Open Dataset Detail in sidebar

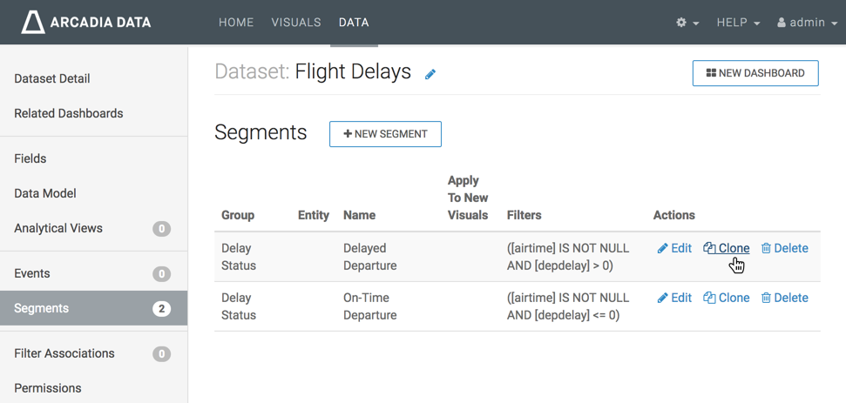tap(52, 78)
